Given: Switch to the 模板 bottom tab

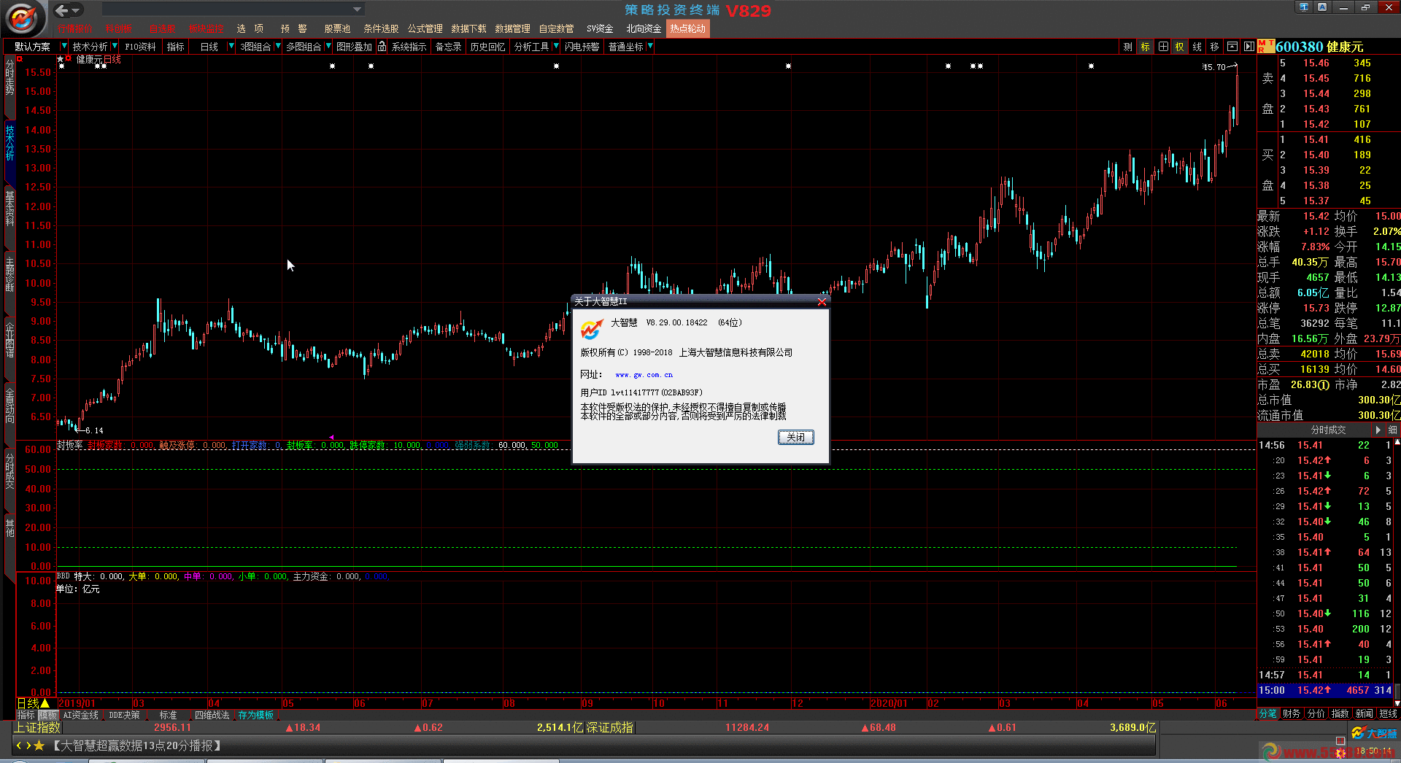Looking at the screenshot, I should pos(47,715).
